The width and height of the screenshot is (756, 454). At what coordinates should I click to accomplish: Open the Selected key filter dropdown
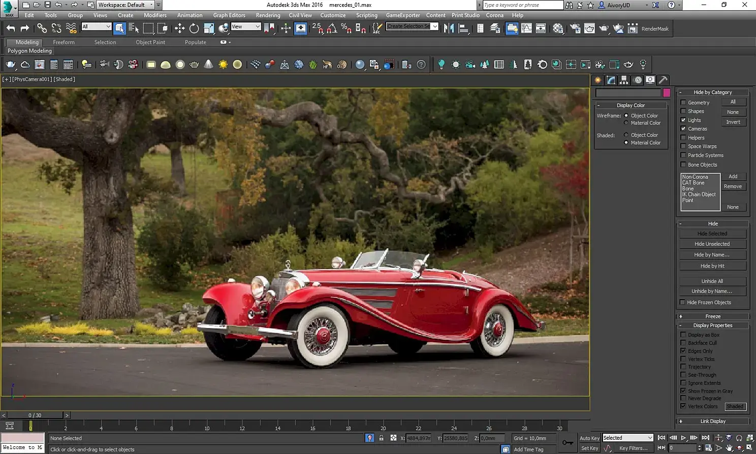628,438
